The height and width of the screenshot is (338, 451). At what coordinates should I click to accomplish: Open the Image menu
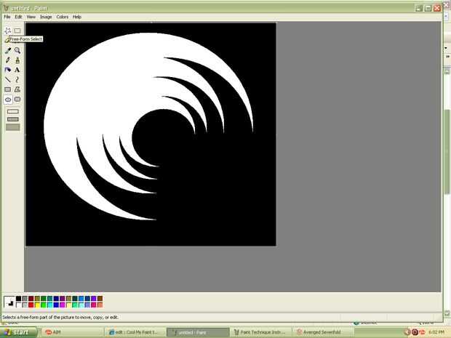[x=46, y=17]
